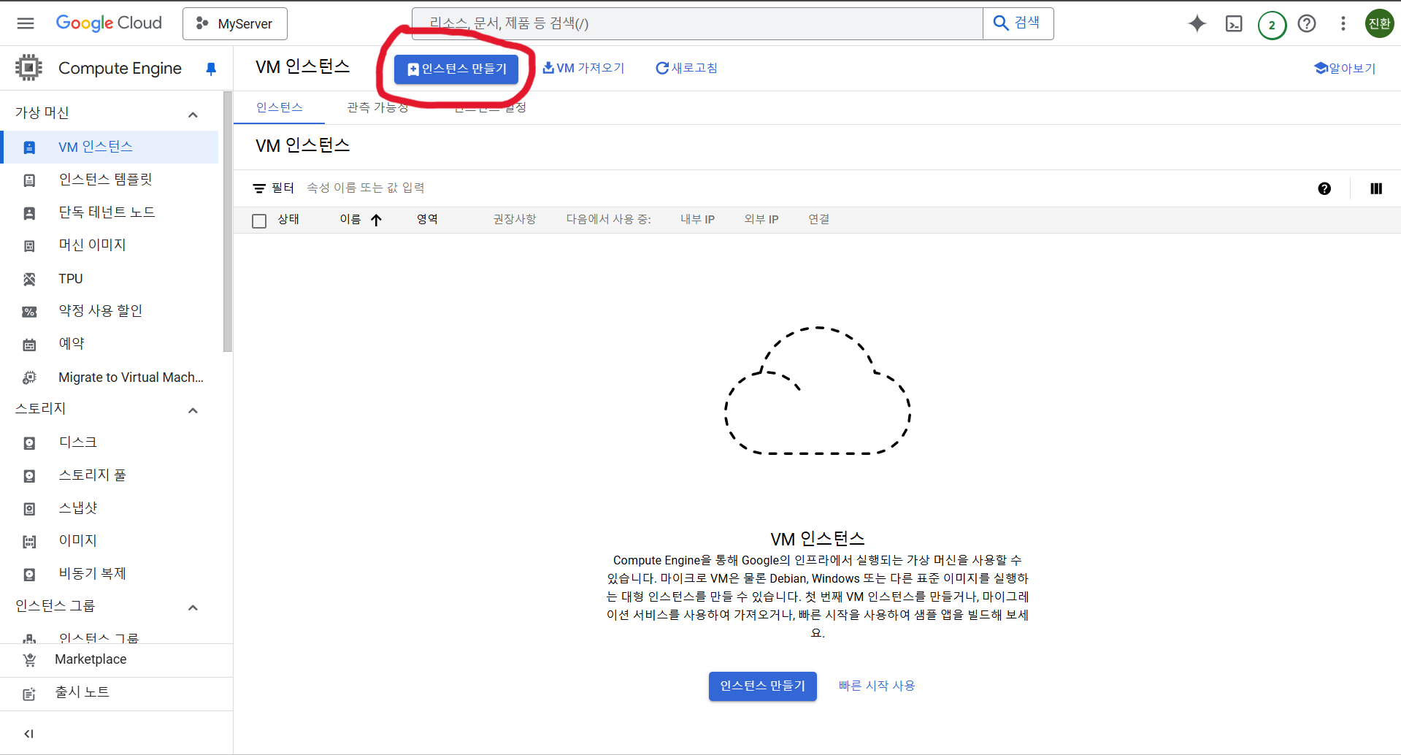Open the Gemini AI sparkle icon
The width and height of the screenshot is (1401, 755).
pos(1197,23)
